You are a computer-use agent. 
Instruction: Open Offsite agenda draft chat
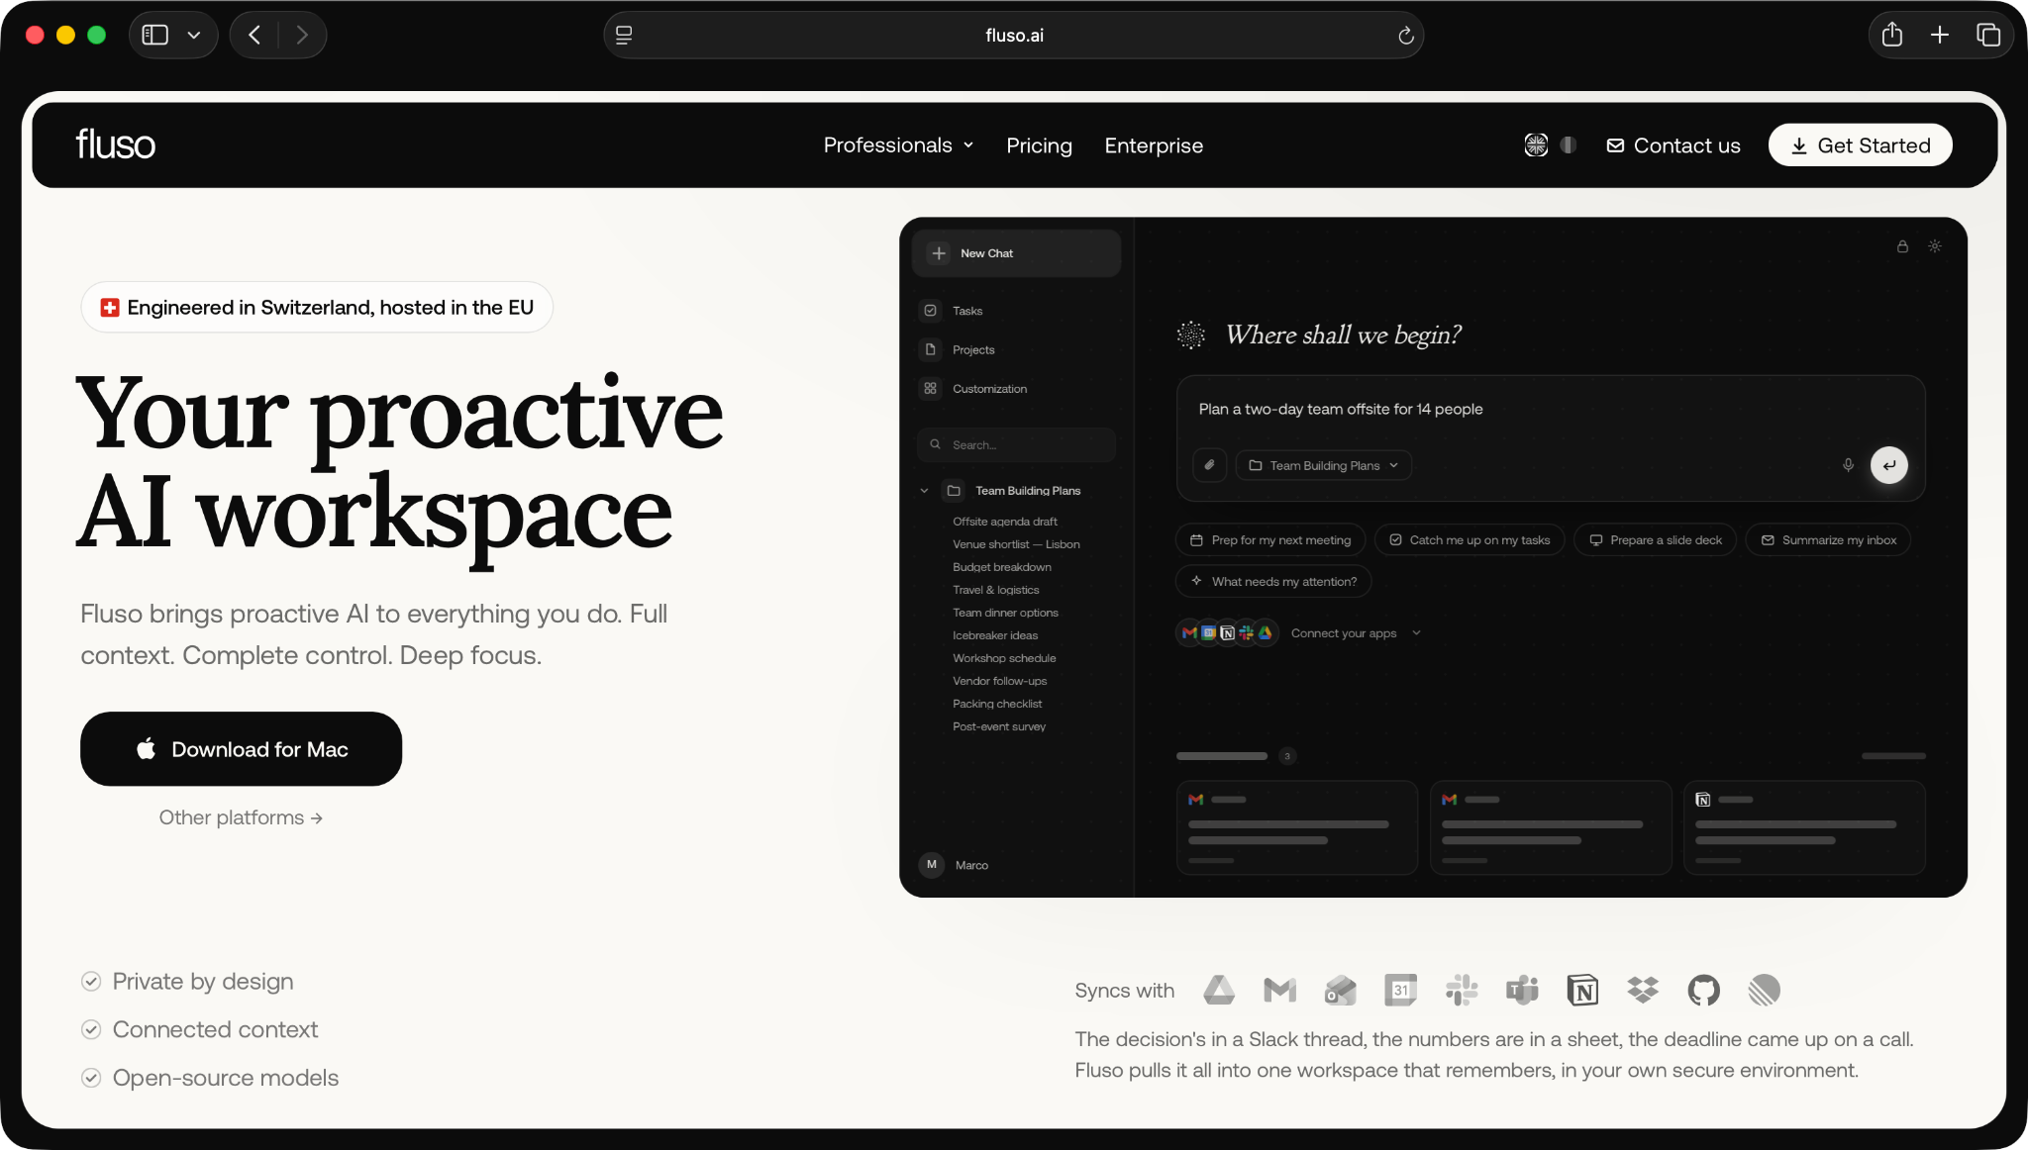pyautogui.click(x=1005, y=522)
